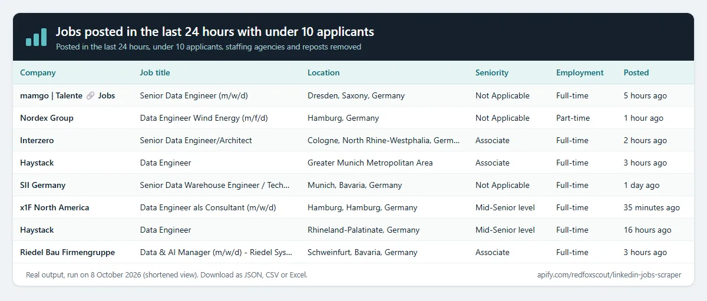Click the Seniority column header

click(492, 72)
